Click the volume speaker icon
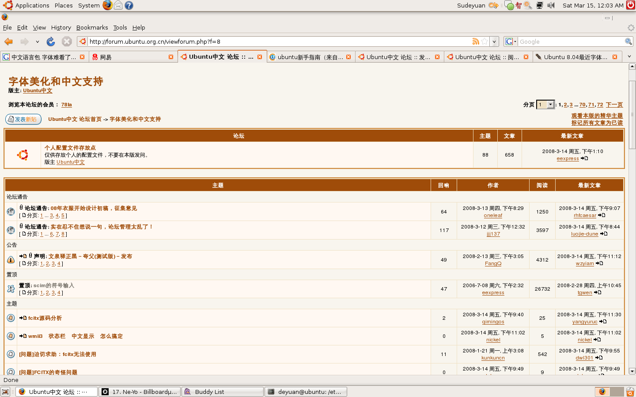The height and width of the screenshot is (397, 636). pyautogui.click(x=551, y=5)
